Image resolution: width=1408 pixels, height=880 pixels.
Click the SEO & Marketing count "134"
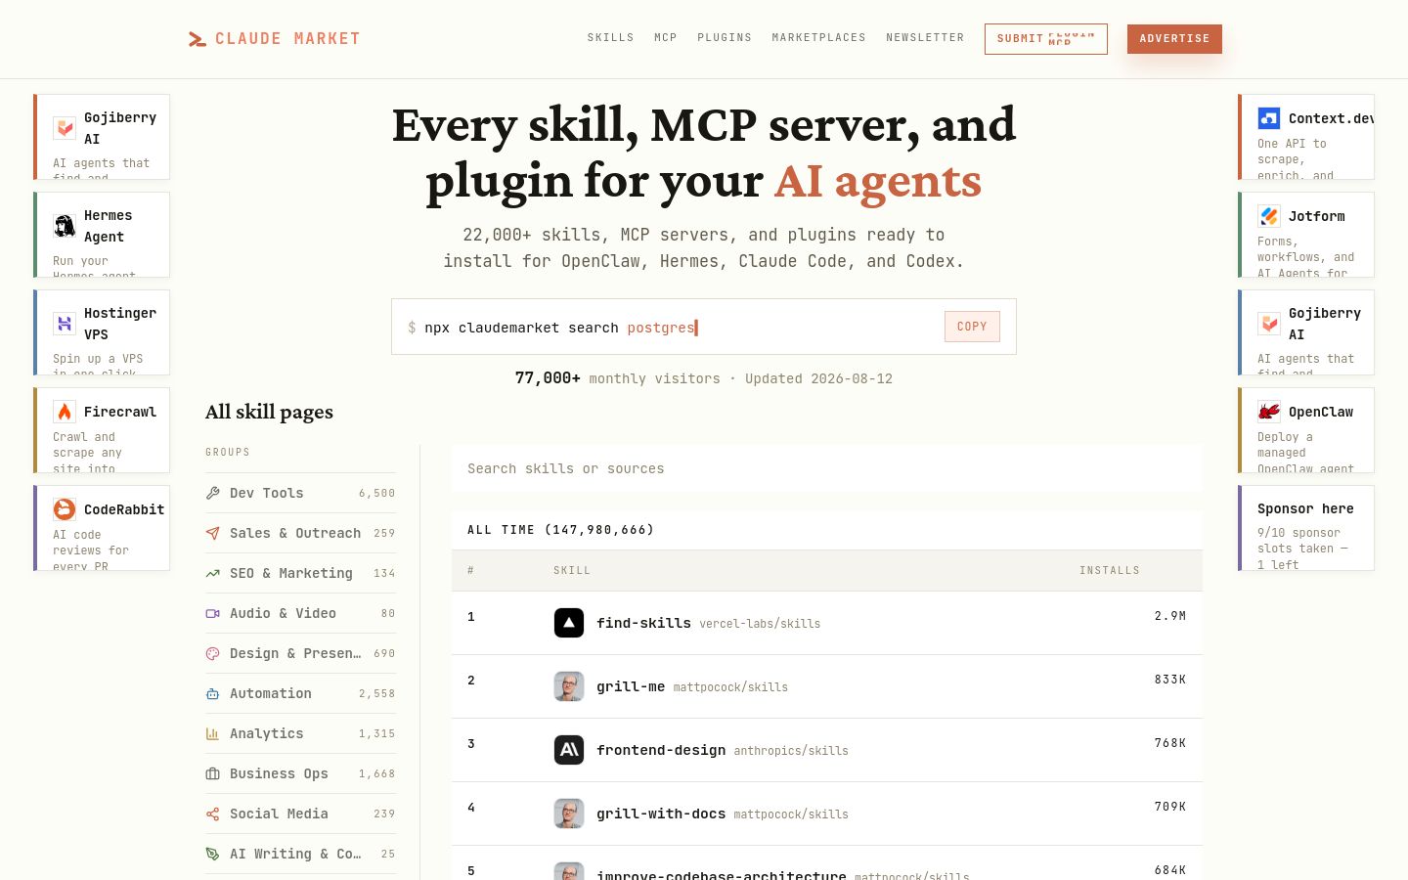pyautogui.click(x=384, y=574)
